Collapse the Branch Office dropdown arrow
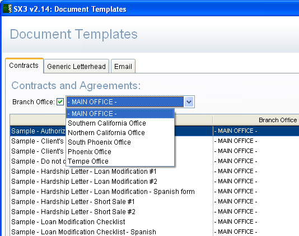This screenshot has width=299, height=236. pos(189,102)
